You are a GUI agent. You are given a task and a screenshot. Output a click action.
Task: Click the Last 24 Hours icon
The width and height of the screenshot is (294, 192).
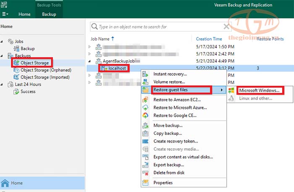tap(10, 84)
